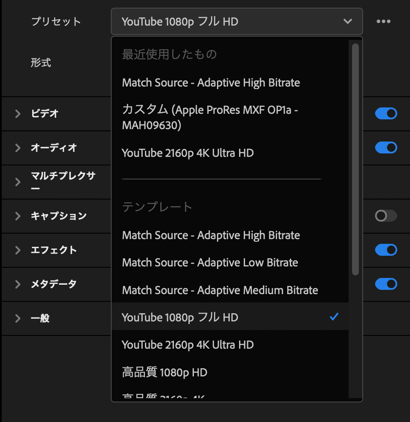The height and width of the screenshot is (422, 410).
Task: Expand the エフェクト section
Action: [x=18, y=250]
